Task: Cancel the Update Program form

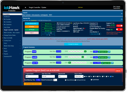Action: [x=118, y=71]
